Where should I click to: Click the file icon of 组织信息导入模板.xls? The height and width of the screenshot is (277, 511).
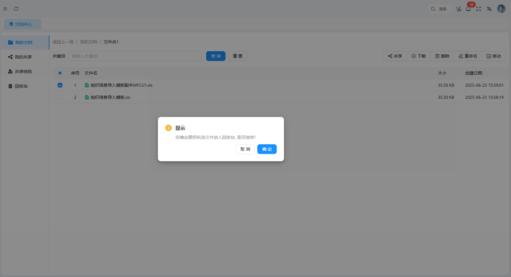(x=87, y=97)
